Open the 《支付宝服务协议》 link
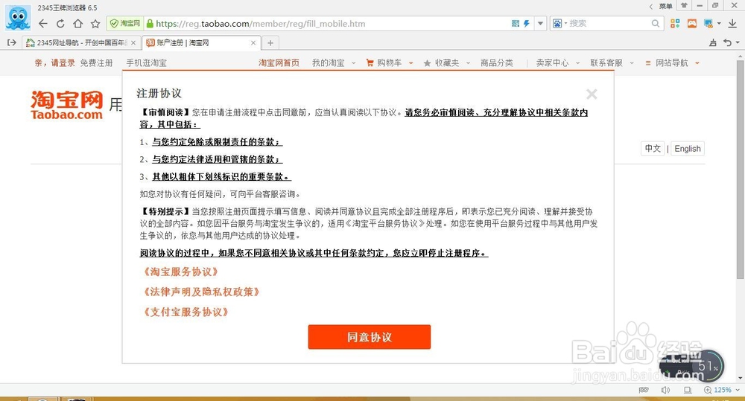745x401 pixels. click(186, 312)
